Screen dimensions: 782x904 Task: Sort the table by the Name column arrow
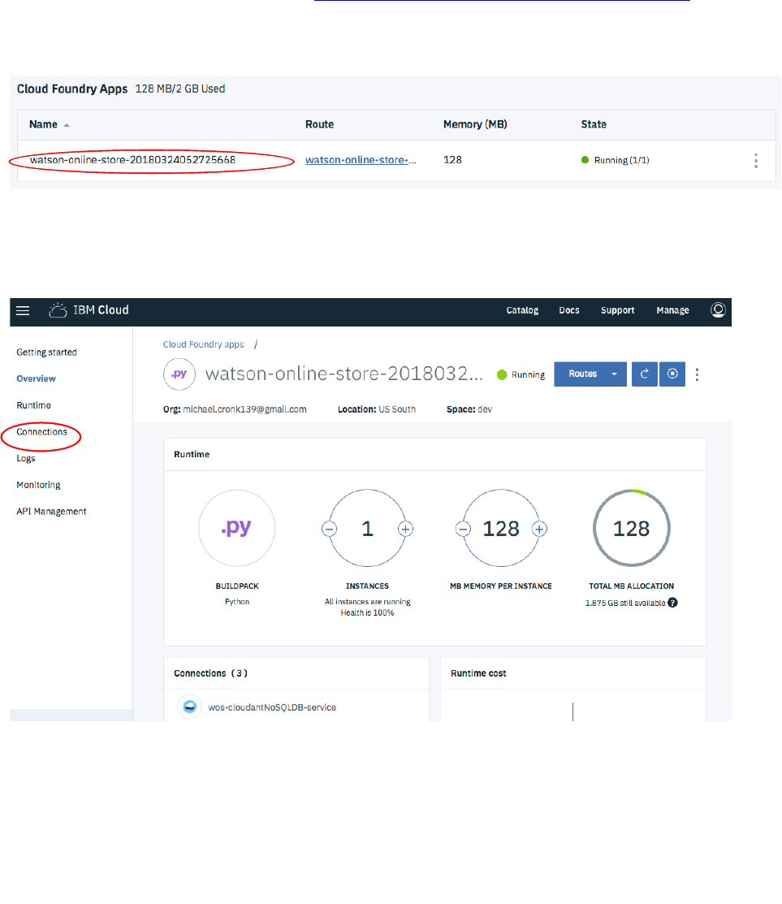coord(67,125)
